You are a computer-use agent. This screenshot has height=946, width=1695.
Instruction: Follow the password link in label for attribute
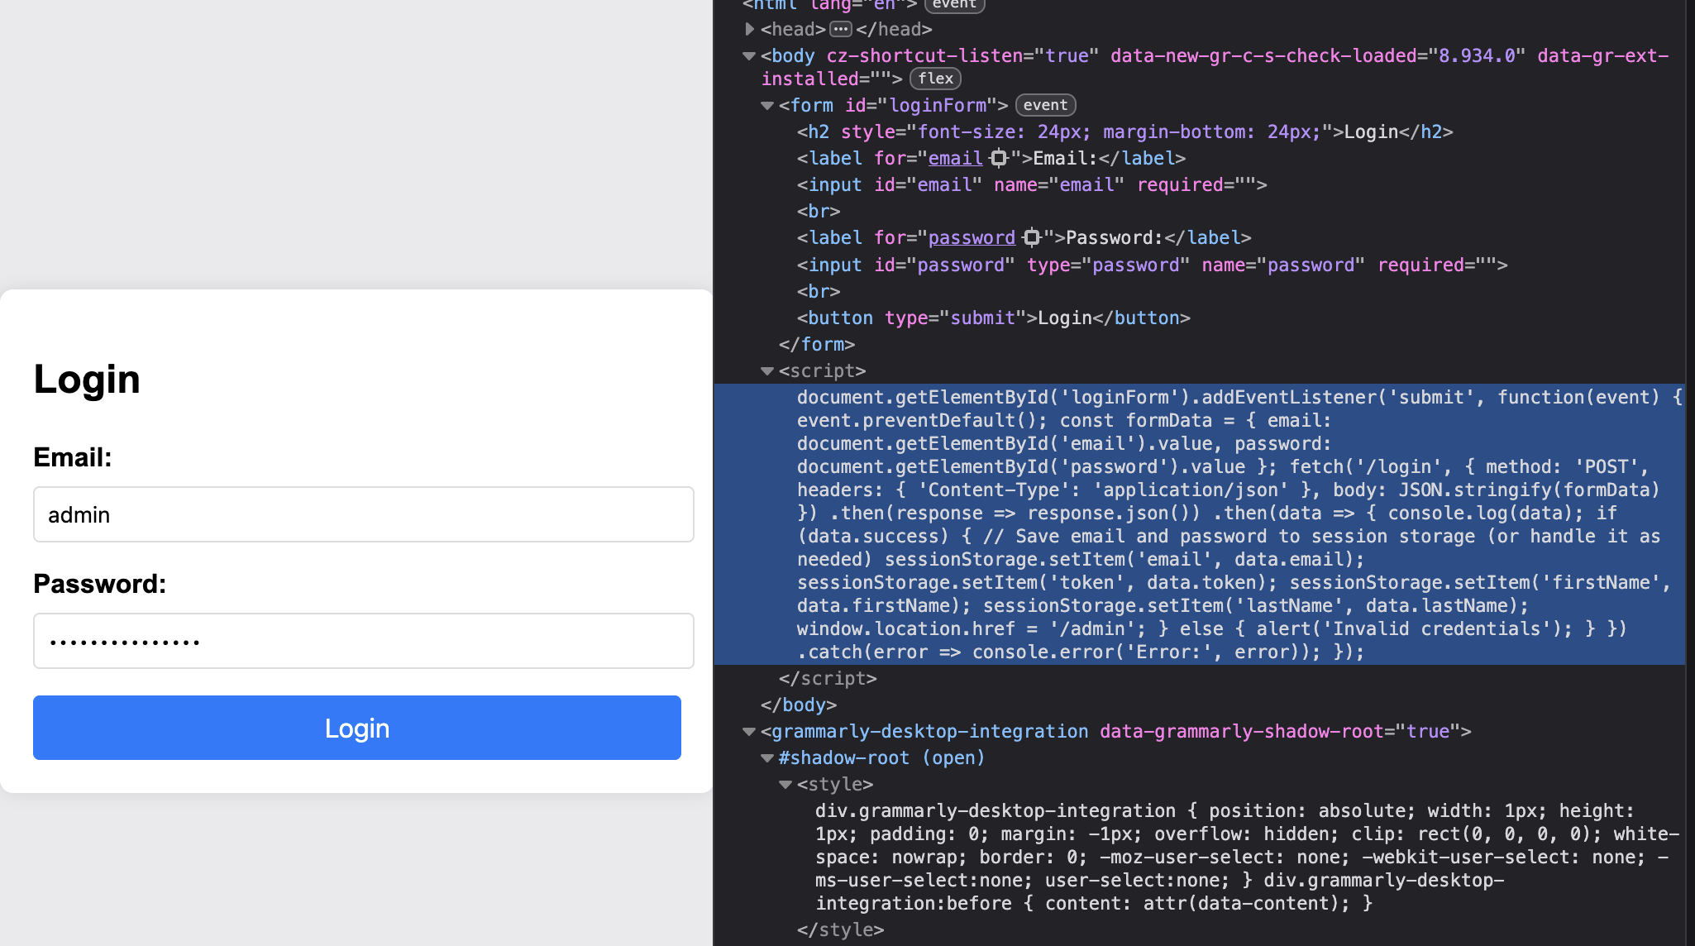972,238
